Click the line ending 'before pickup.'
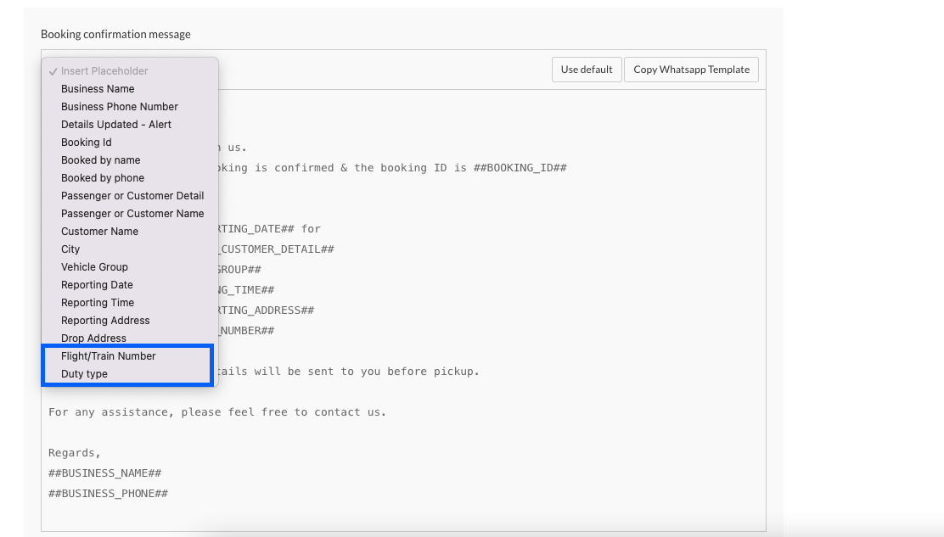The height and width of the screenshot is (537, 944). coord(349,371)
